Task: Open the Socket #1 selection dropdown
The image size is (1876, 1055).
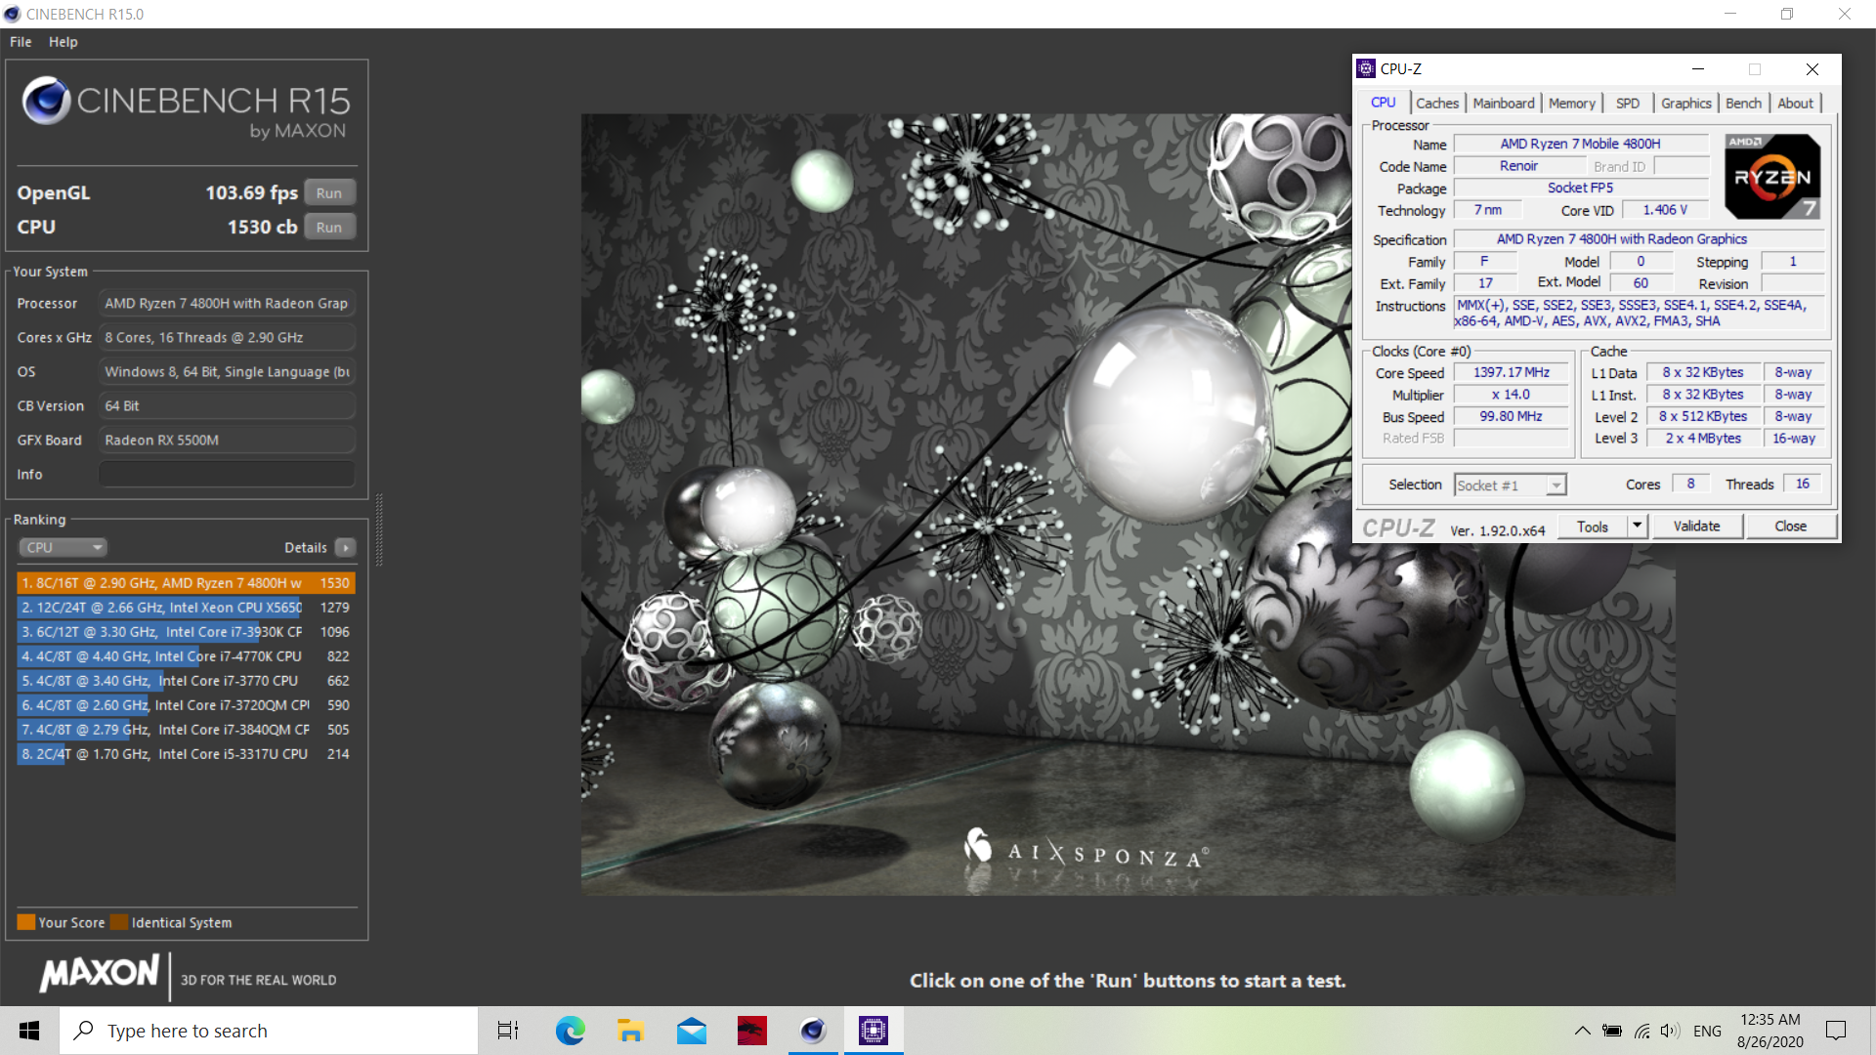Action: pyautogui.click(x=1510, y=485)
